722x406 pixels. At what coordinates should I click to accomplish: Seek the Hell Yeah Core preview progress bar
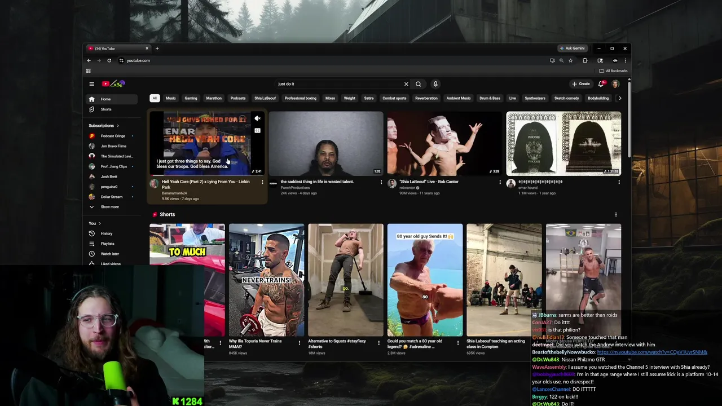[207, 175]
